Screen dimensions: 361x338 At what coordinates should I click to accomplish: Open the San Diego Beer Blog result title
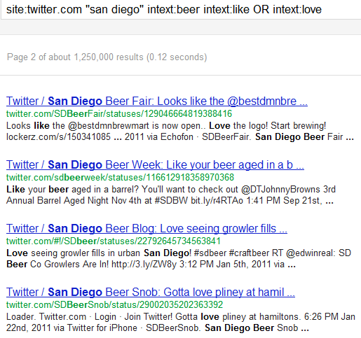click(x=147, y=229)
